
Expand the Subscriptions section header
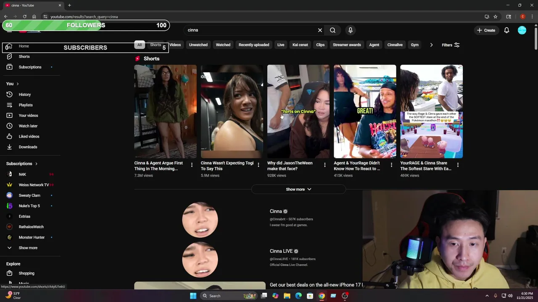[x=22, y=164]
